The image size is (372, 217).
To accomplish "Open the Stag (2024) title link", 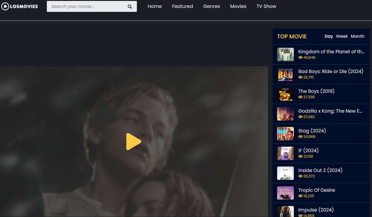I will [x=312, y=131].
